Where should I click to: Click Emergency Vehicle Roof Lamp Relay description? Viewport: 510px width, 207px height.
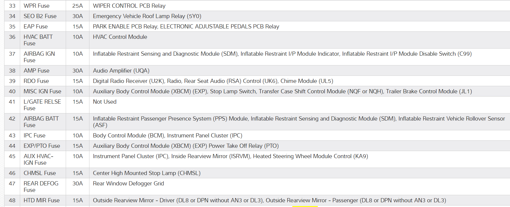tap(147, 16)
